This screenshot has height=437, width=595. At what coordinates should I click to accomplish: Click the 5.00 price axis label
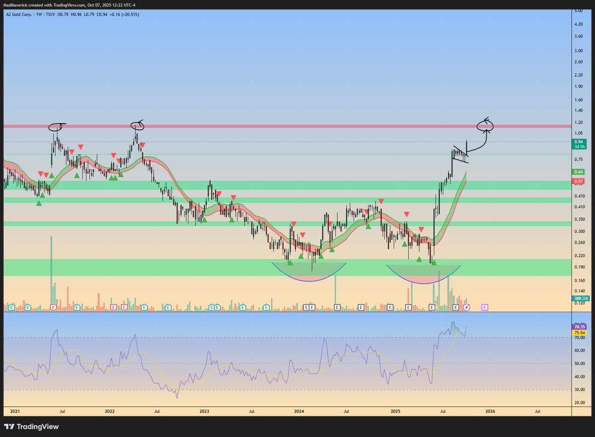[x=578, y=10]
